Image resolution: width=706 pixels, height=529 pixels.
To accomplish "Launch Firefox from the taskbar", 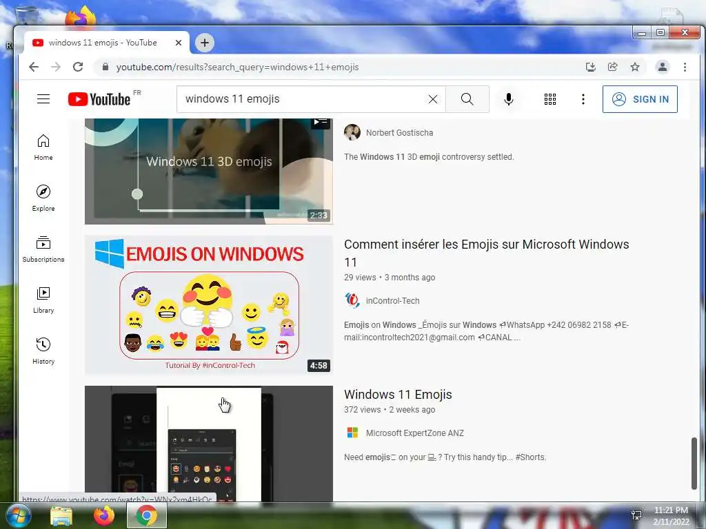I will coord(103,515).
